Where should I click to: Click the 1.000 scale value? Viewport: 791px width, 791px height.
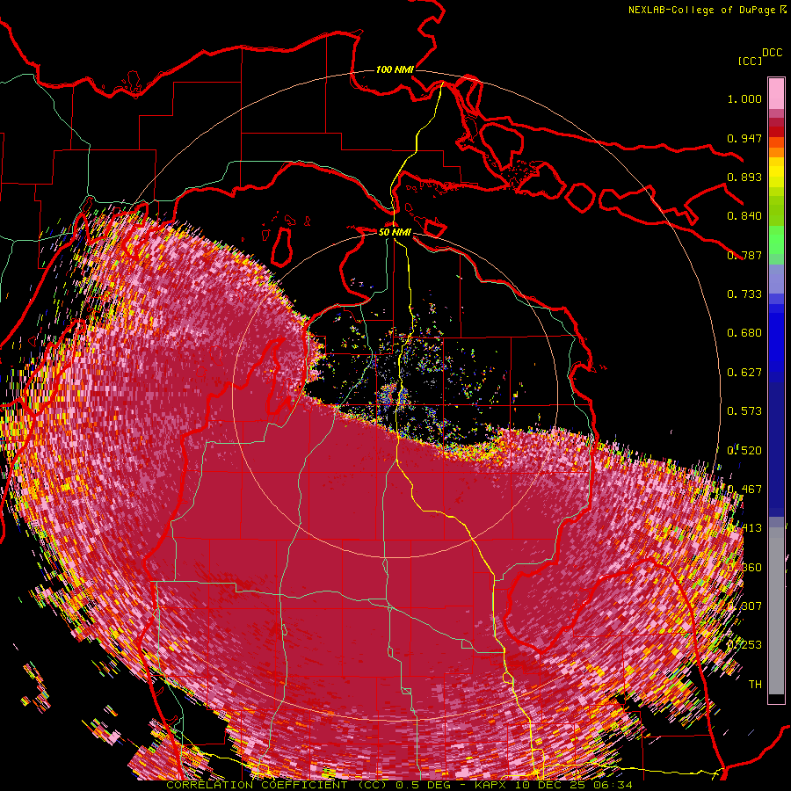point(744,98)
